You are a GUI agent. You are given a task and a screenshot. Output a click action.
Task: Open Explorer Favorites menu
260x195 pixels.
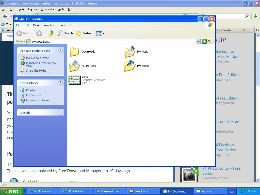tap(48, 25)
